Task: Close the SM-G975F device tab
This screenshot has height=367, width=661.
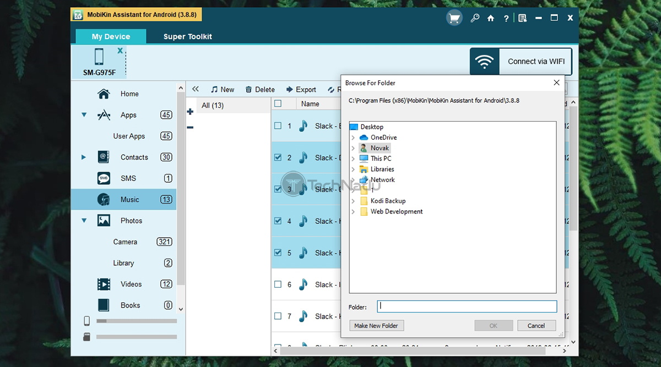Action: coord(120,51)
